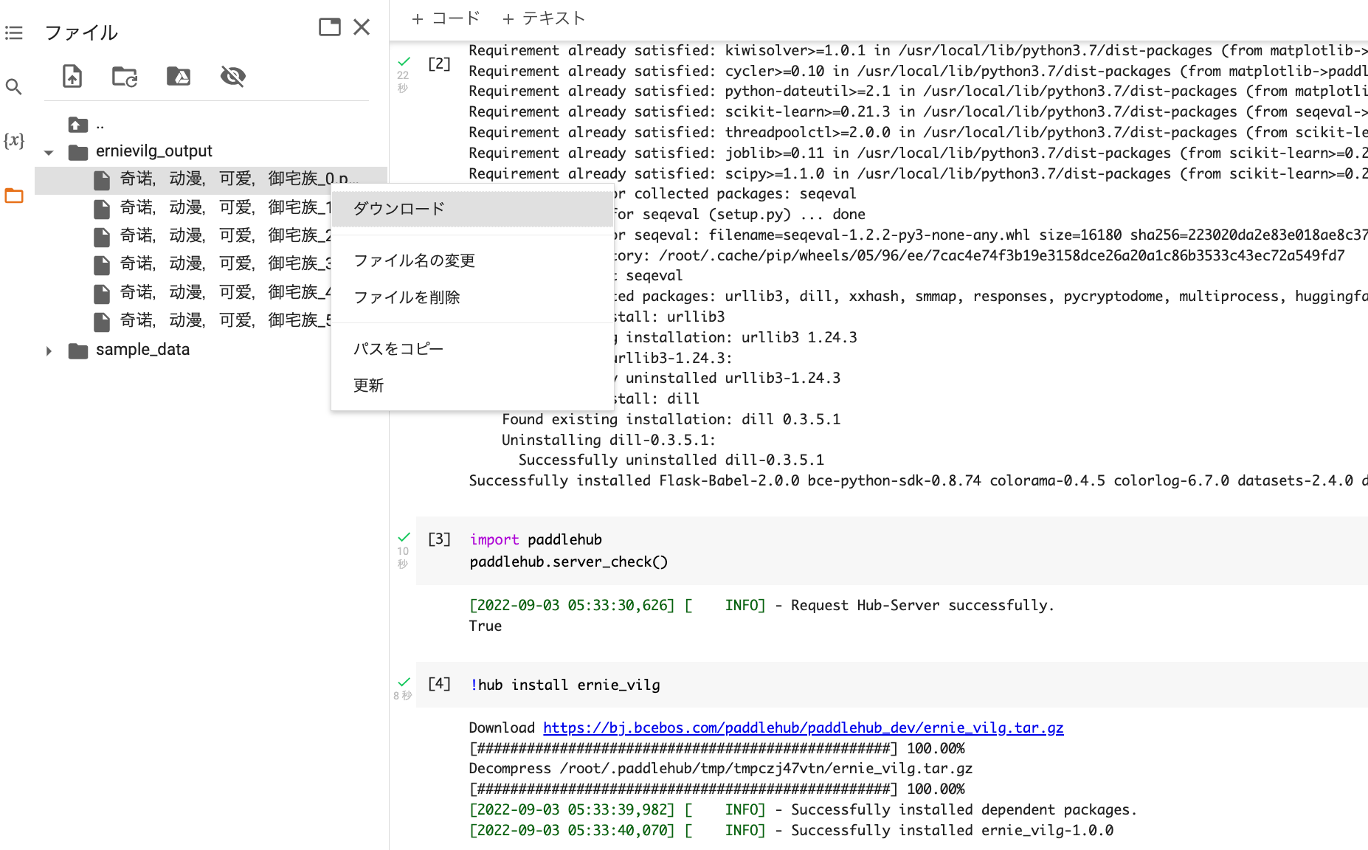
Task: Click the mount Google Drive icon
Action: [179, 76]
